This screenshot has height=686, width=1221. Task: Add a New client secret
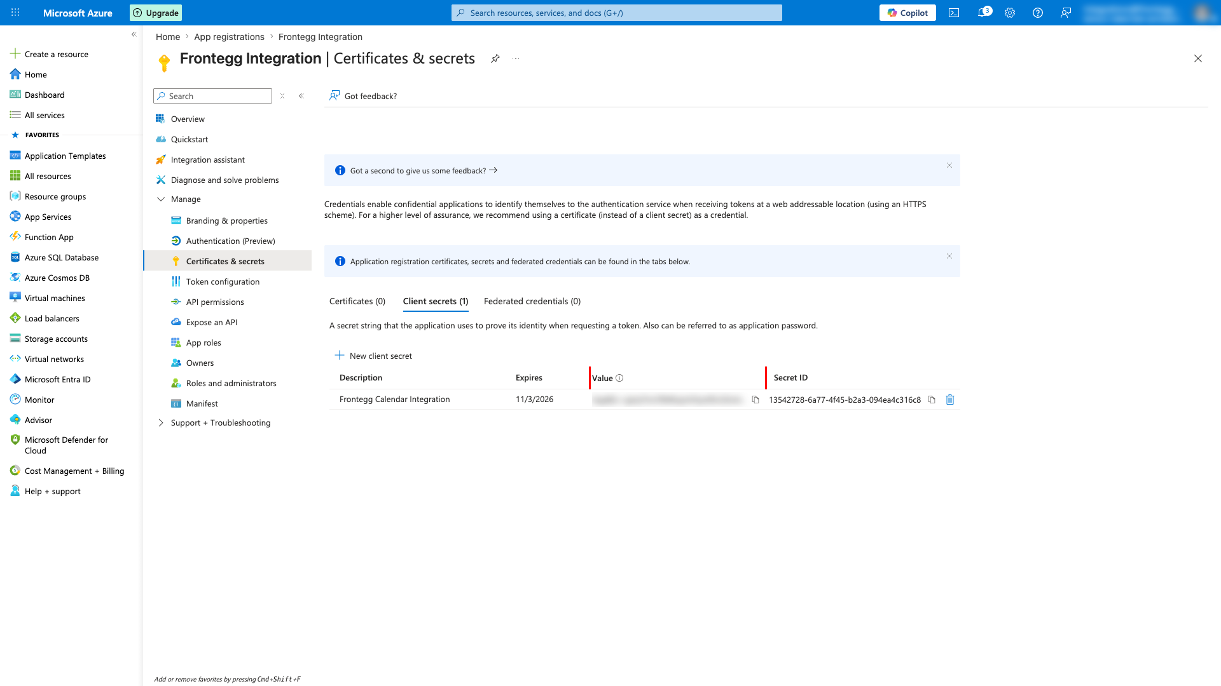[x=374, y=356]
